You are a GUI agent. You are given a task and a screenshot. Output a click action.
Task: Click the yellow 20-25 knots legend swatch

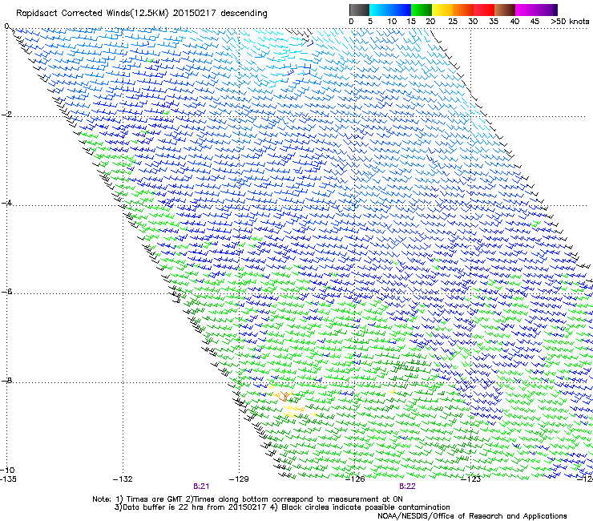coord(442,10)
